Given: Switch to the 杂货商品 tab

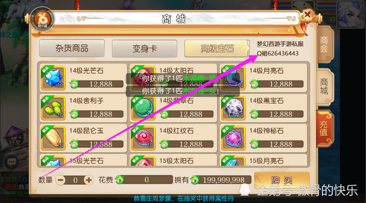Looking at the screenshot, I should (x=72, y=48).
